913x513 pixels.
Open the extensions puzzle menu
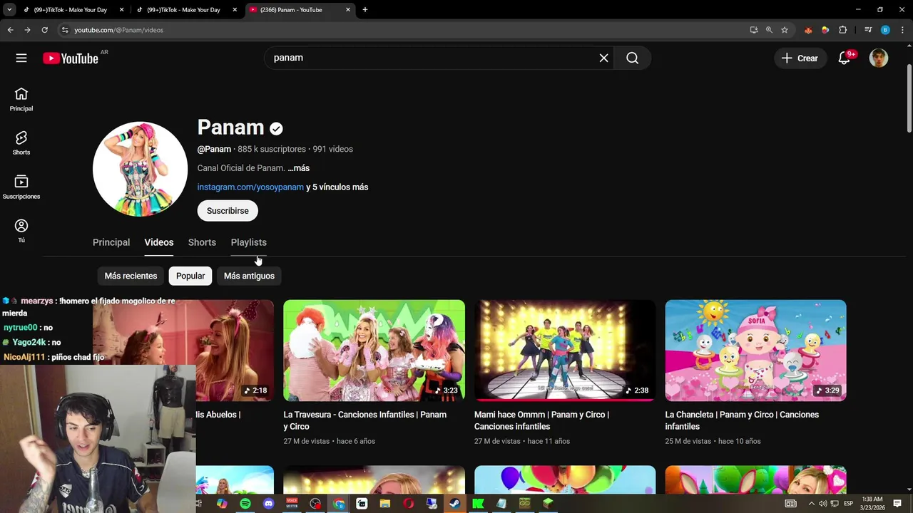click(x=842, y=30)
